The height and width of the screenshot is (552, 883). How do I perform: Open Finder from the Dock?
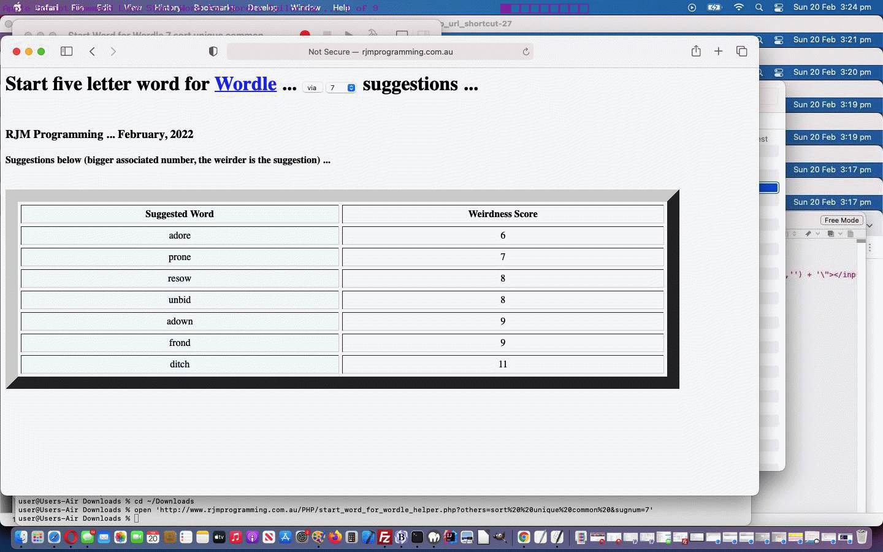pos(21,537)
